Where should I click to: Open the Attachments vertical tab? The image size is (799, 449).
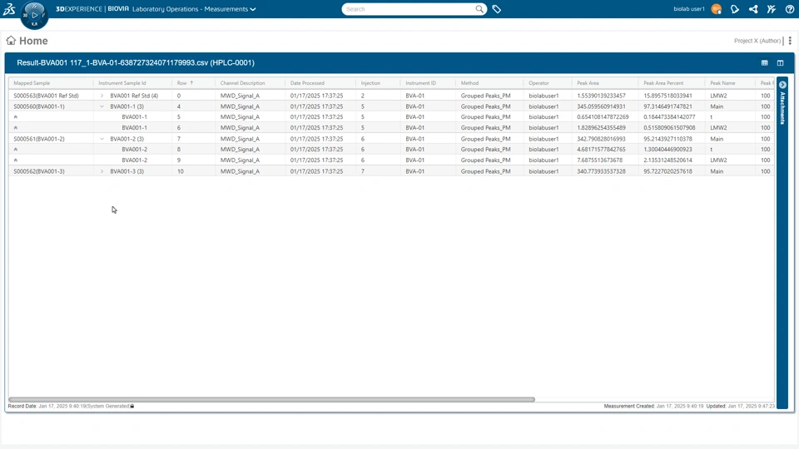click(x=782, y=108)
